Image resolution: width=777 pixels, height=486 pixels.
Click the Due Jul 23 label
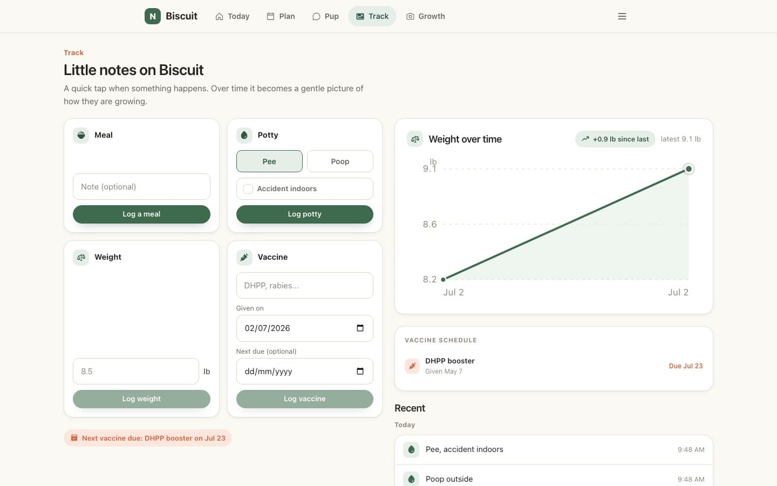pyautogui.click(x=686, y=366)
